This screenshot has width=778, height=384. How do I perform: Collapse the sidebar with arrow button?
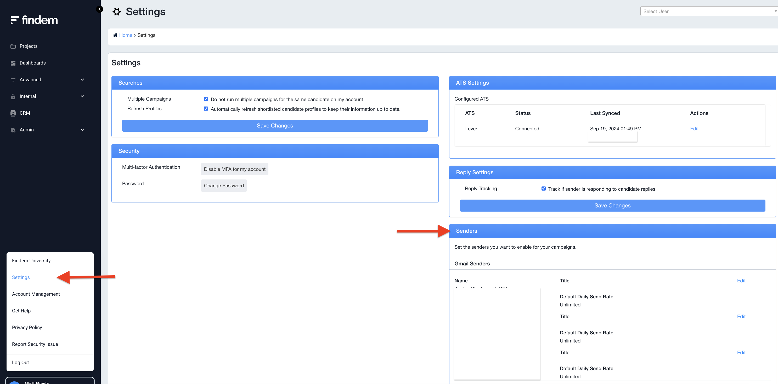(99, 9)
